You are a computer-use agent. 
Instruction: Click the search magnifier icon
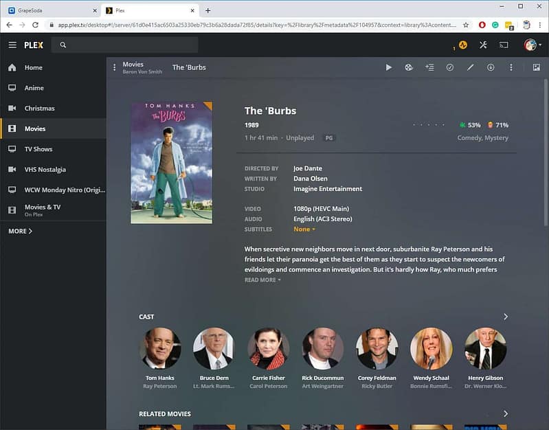(x=63, y=45)
